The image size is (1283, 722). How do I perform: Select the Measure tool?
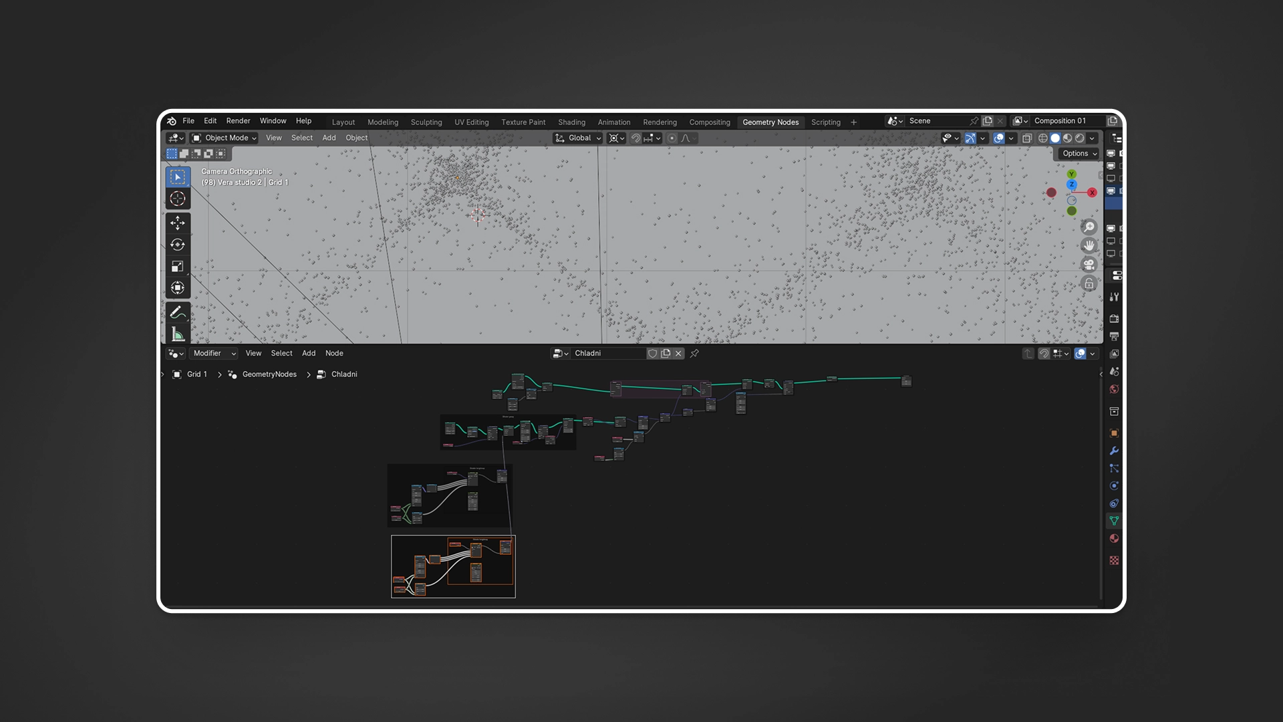(178, 334)
